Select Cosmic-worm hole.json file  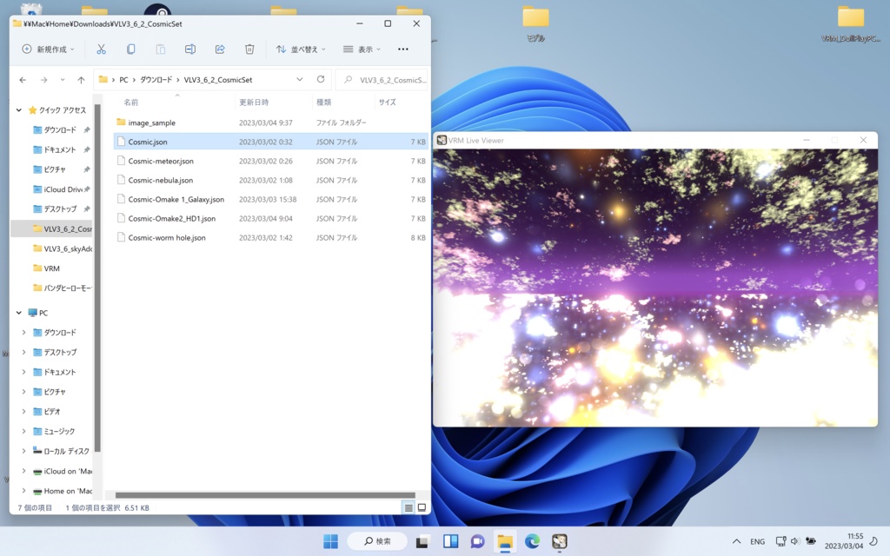[271, 238]
